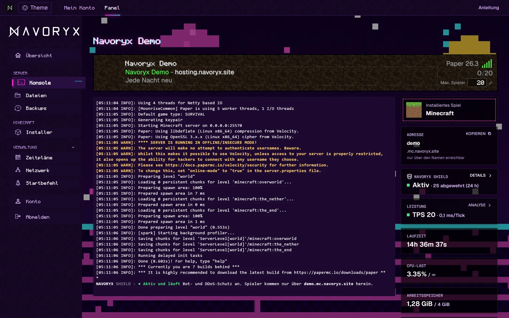
Task: Click the green signal strength bars icon
Action: point(487,64)
